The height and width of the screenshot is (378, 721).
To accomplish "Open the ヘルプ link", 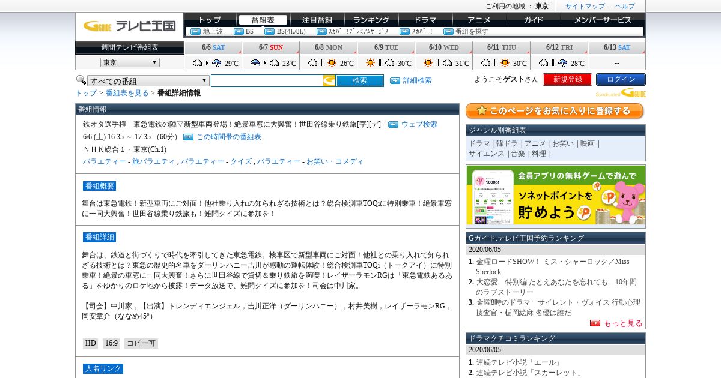I will (625, 6).
